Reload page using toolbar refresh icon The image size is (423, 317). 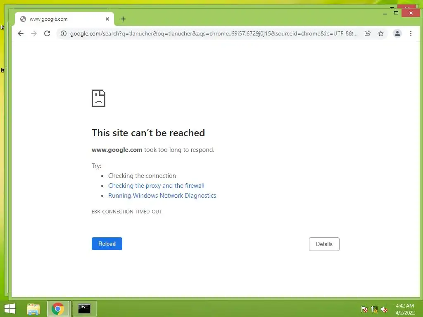(47, 33)
